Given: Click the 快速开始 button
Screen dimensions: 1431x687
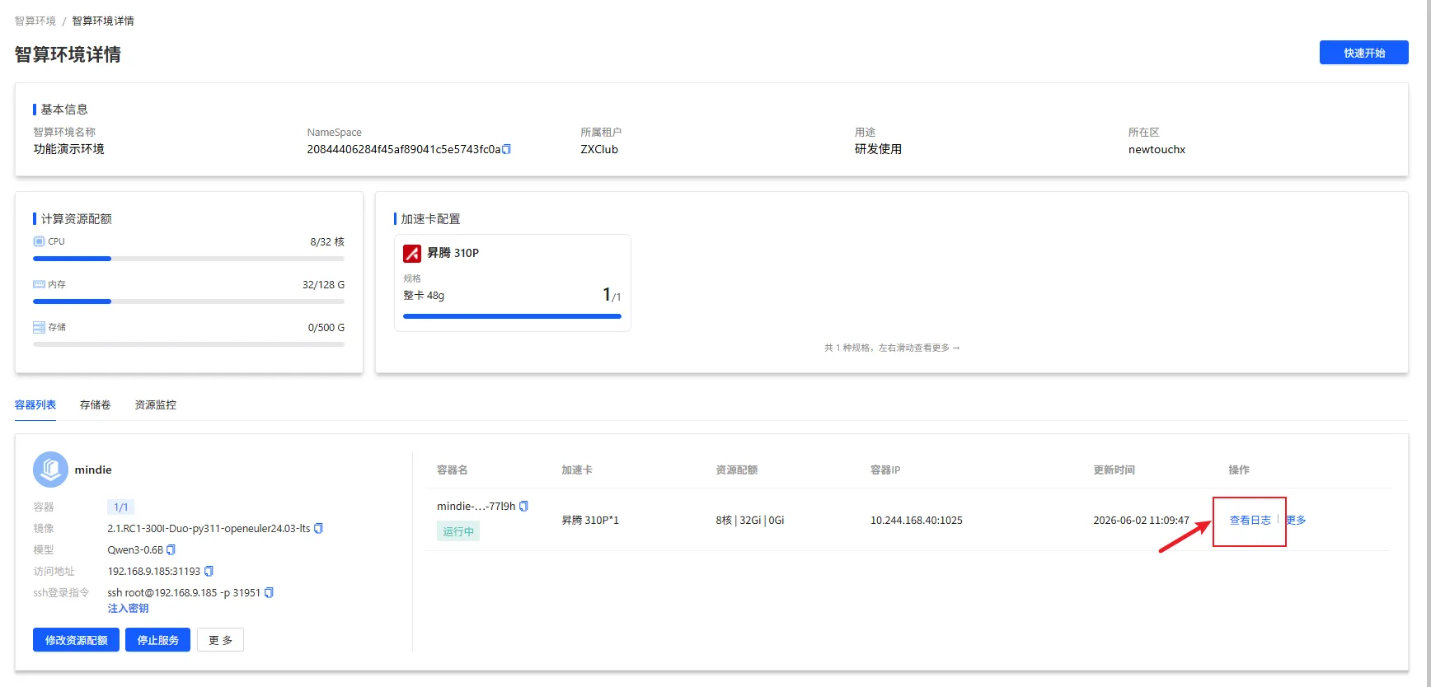Looking at the screenshot, I should click(1363, 53).
